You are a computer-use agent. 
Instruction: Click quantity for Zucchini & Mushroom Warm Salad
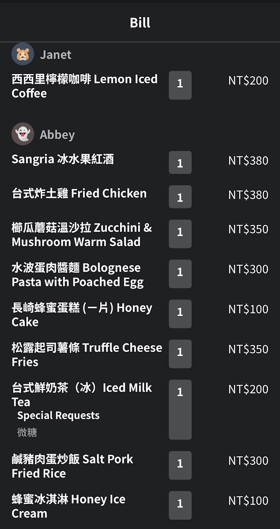point(180,234)
